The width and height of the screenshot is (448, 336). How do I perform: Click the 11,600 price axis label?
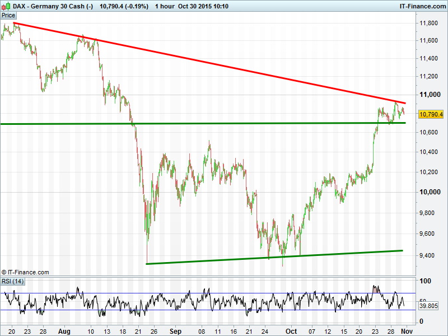(x=428, y=40)
